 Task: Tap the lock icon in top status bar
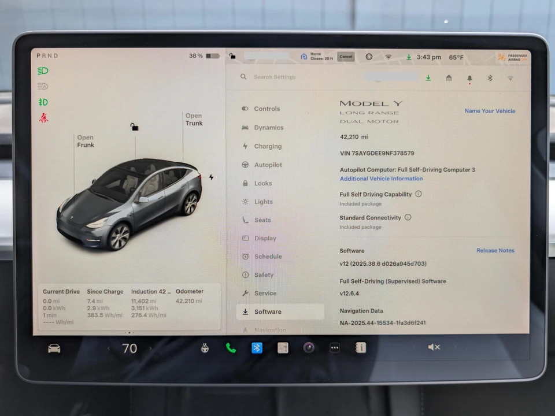click(232, 56)
